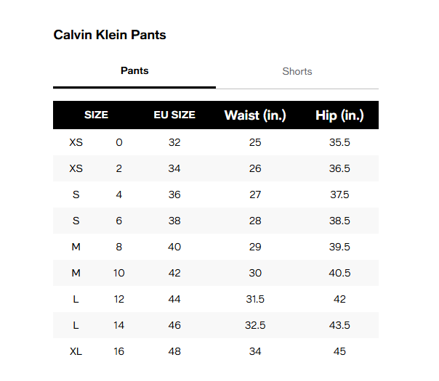Screen dimensions: 439x381
Task: Click the Calvin Klein Pants heading
Action: point(110,35)
